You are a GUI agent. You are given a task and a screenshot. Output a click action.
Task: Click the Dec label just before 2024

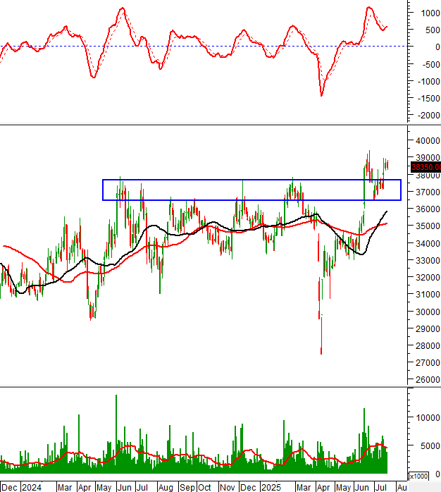tap(9, 488)
